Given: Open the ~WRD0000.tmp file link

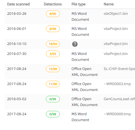Looking at the screenshot, I should click(117, 114).
